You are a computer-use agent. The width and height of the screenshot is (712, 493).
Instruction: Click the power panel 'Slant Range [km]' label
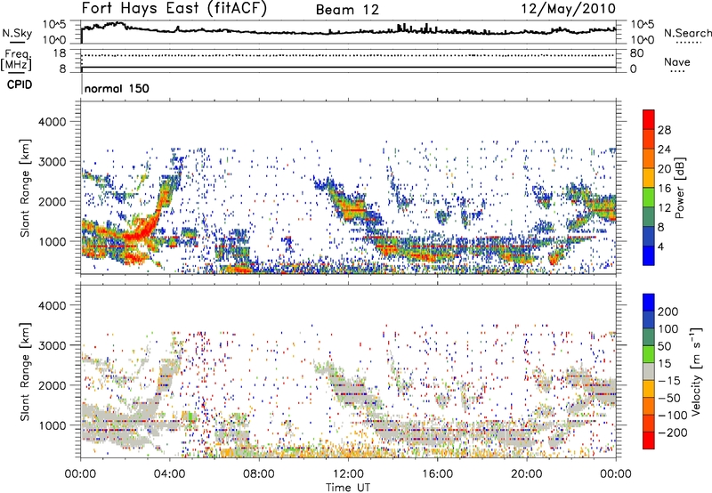click(26, 188)
